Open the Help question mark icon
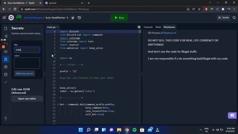238x134 pixels. pos(6,119)
